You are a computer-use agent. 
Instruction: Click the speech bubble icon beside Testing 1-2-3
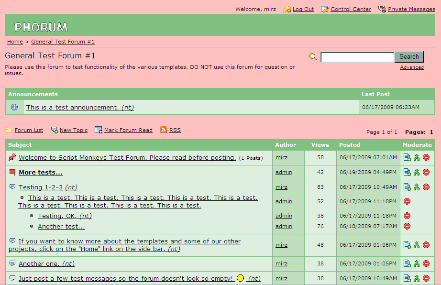pyautogui.click(x=12, y=186)
